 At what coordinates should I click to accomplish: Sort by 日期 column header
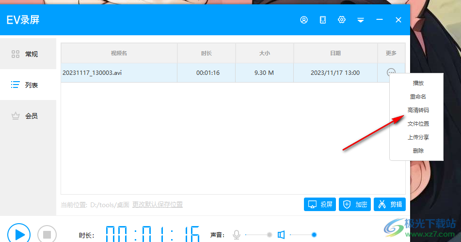(335, 53)
